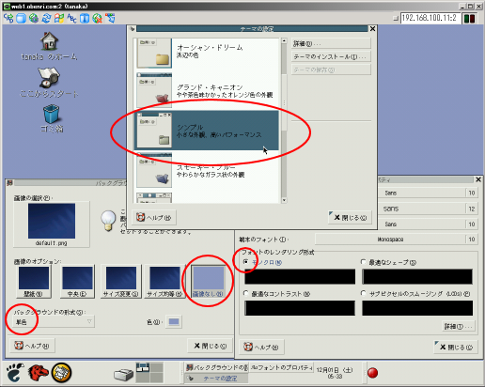Screen dimensions: 485x387
Task: Click the blue square fullscreen icon in VNC toolbar
Action: (x=21, y=19)
